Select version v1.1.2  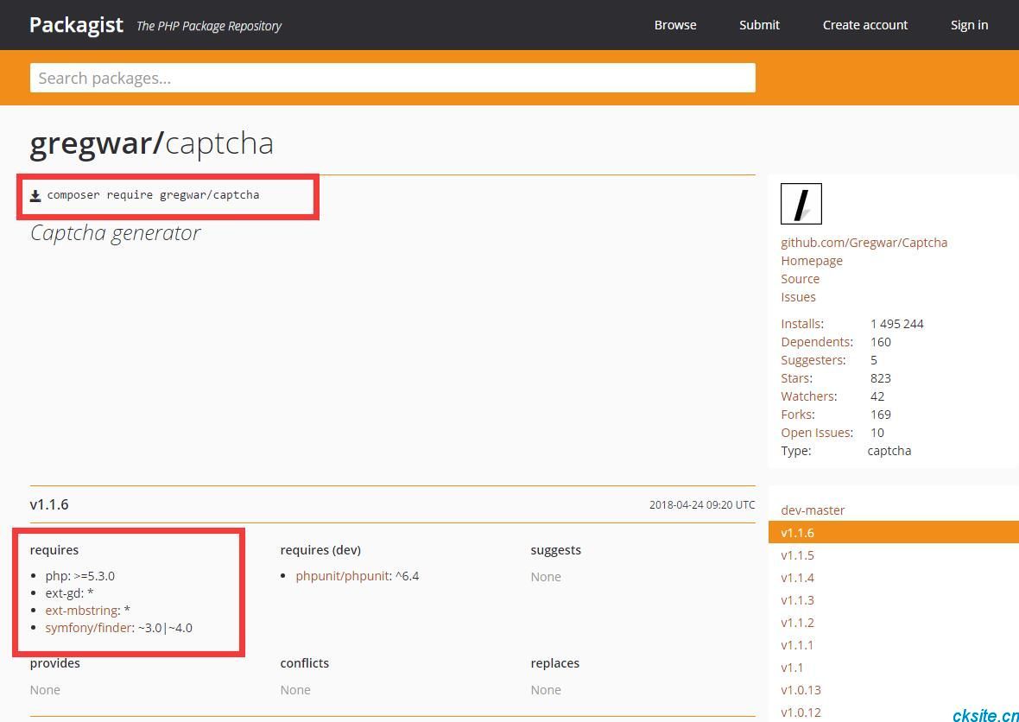coord(797,623)
